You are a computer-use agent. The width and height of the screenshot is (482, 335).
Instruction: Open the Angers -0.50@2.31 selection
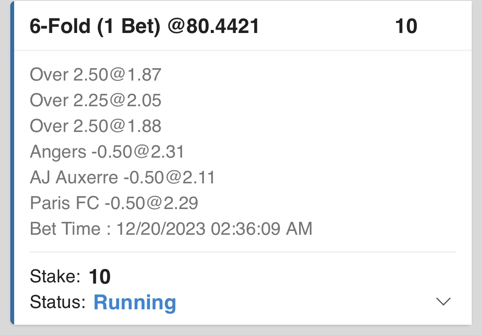coord(107,152)
